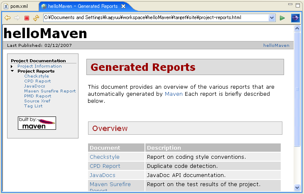Click the Generated Reports heading
Screen dimensions: 304x194
click(143, 68)
